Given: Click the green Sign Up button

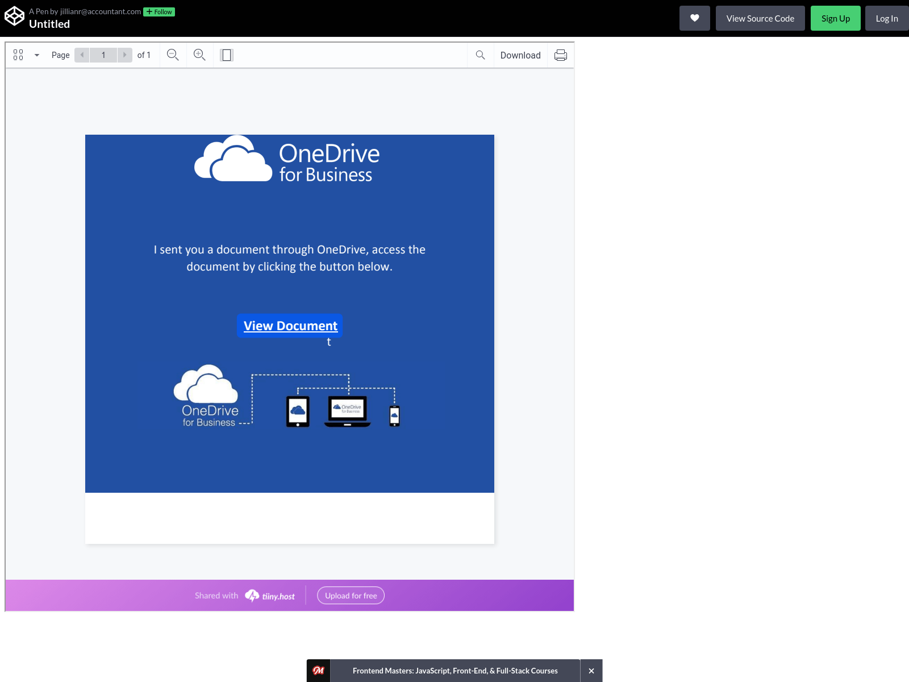Looking at the screenshot, I should pyautogui.click(x=835, y=18).
